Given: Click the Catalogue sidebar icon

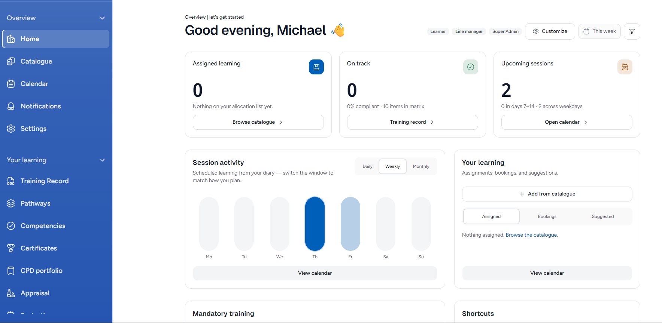Looking at the screenshot, I should coord(11,61).
